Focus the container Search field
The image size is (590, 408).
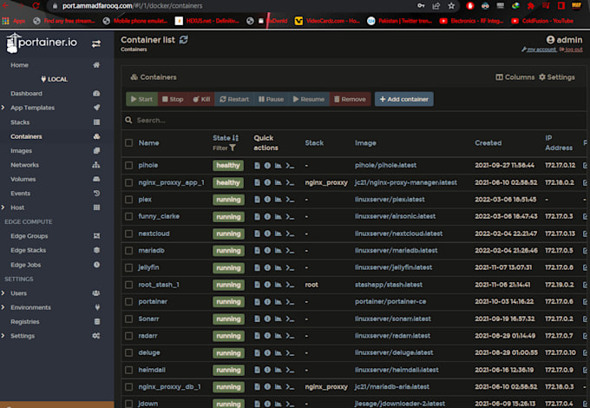coord(354,120)
